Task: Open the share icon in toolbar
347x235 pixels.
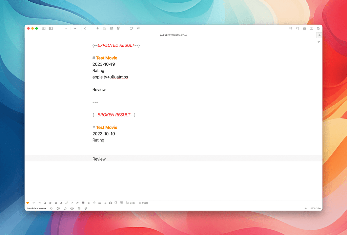Action: tap(304, 28)
